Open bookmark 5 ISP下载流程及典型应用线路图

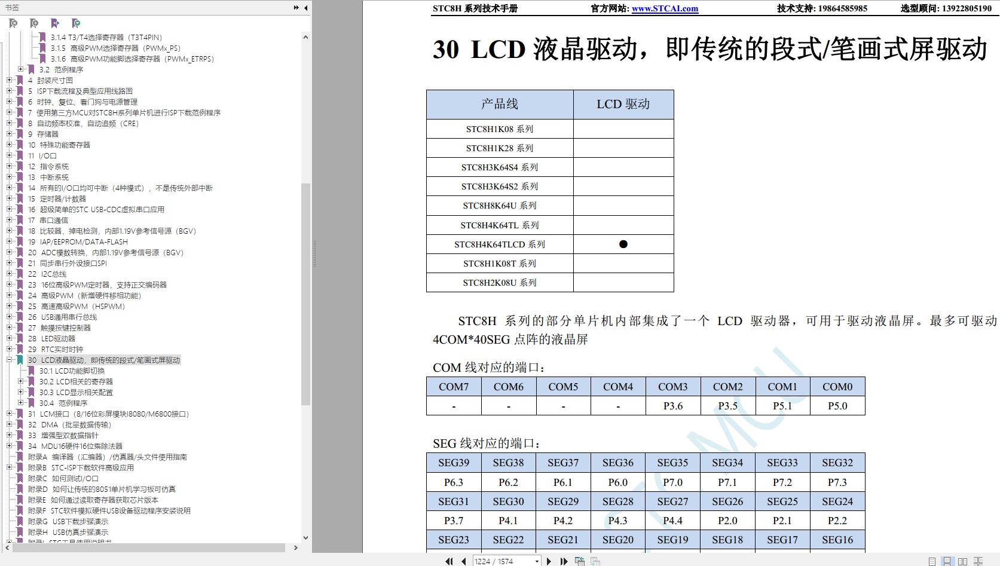pyautogui.click(x=80, y=91)
